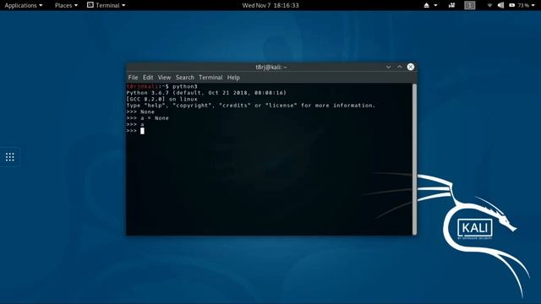Open the Terminal app menu in top bar
Viewport: 541px width, 304px height.
pos(107,5)
